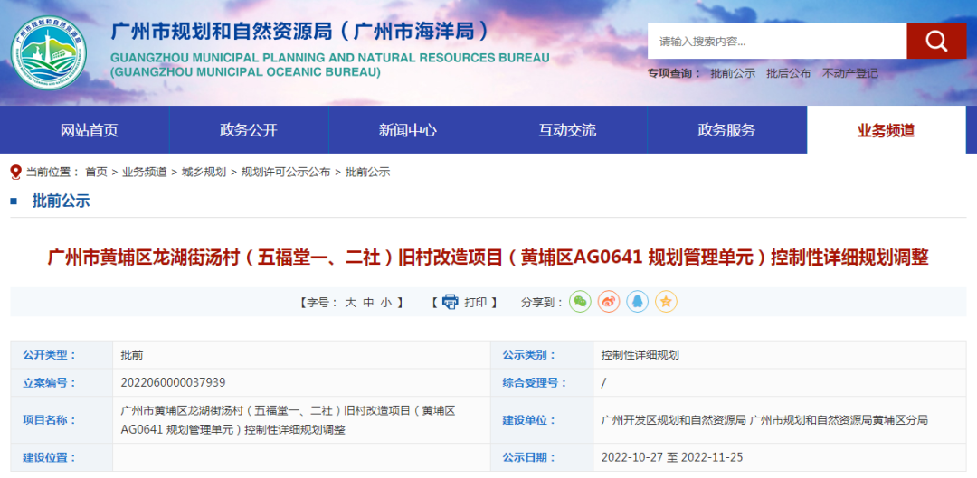Share to Qzone using the star icon
This screenshot has width=977, height=478.
[x=666, y=302]
